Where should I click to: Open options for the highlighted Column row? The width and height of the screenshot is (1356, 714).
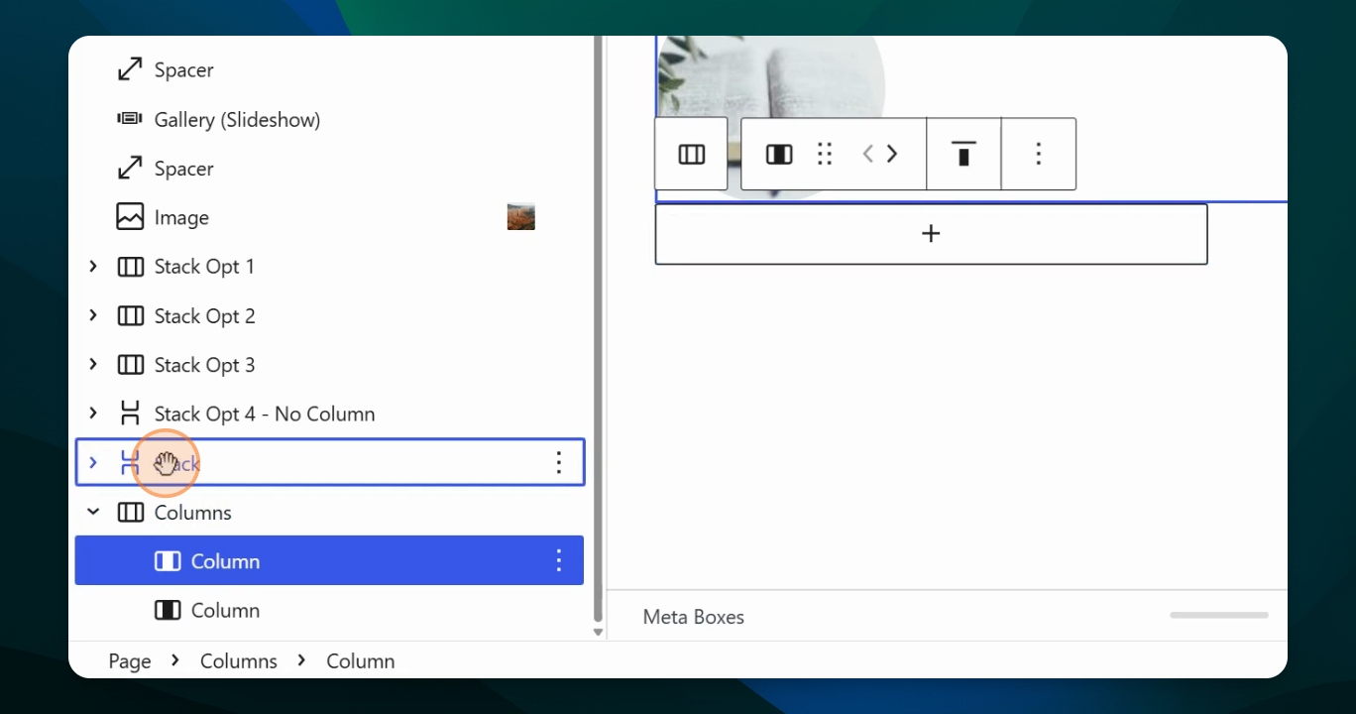(559, 560)
